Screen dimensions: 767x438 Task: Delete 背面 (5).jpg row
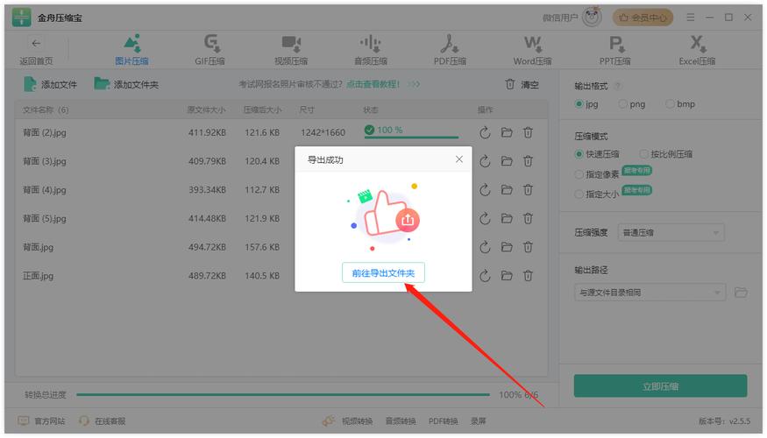click(528, 218)
